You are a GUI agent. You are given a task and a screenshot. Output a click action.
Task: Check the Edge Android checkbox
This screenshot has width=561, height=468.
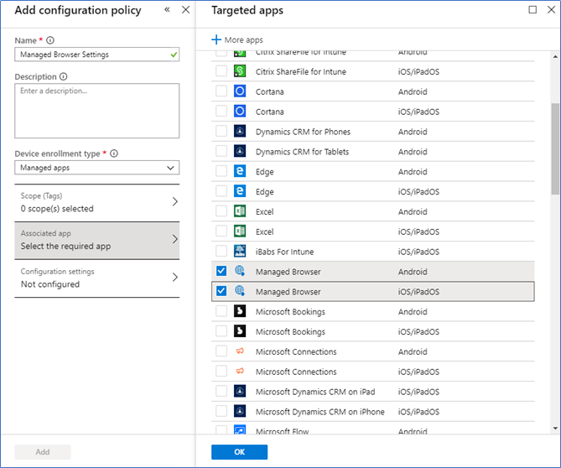coord(221,171)
